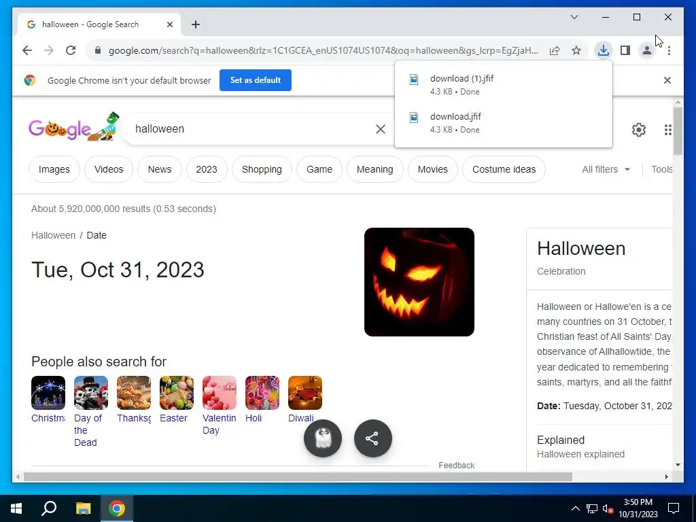Click the round share button
Viewport: 696px width, 522px height.
click(x=373, y=438)
